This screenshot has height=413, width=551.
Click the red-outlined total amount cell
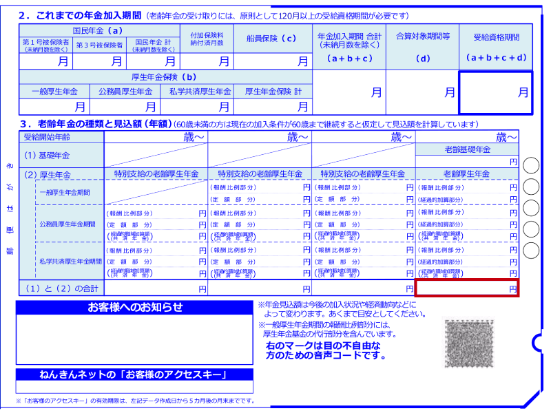click(x=467, y=289)
